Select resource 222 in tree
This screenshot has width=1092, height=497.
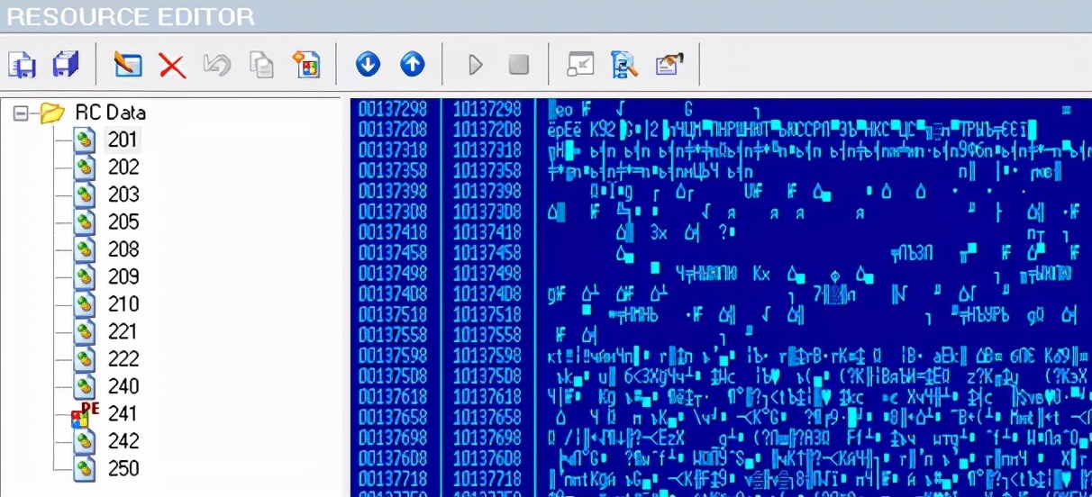(x=123, y=358)
